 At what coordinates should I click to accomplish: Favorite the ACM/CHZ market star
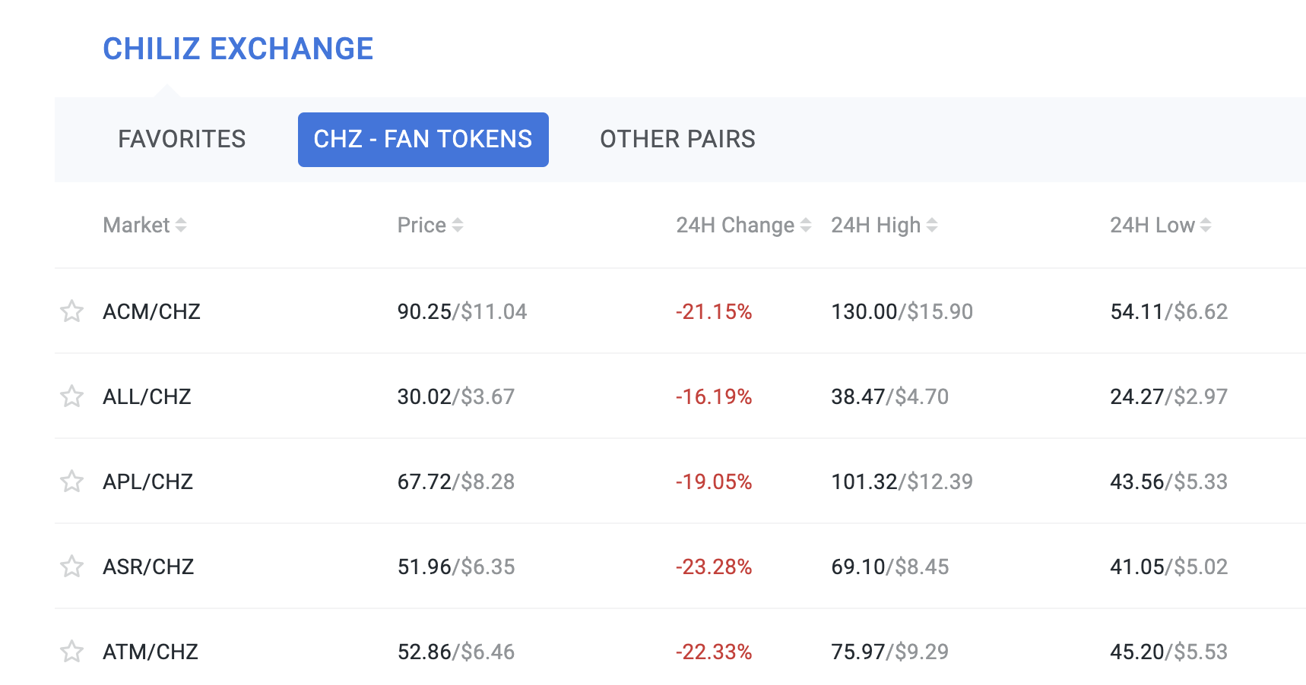(72, 311)
